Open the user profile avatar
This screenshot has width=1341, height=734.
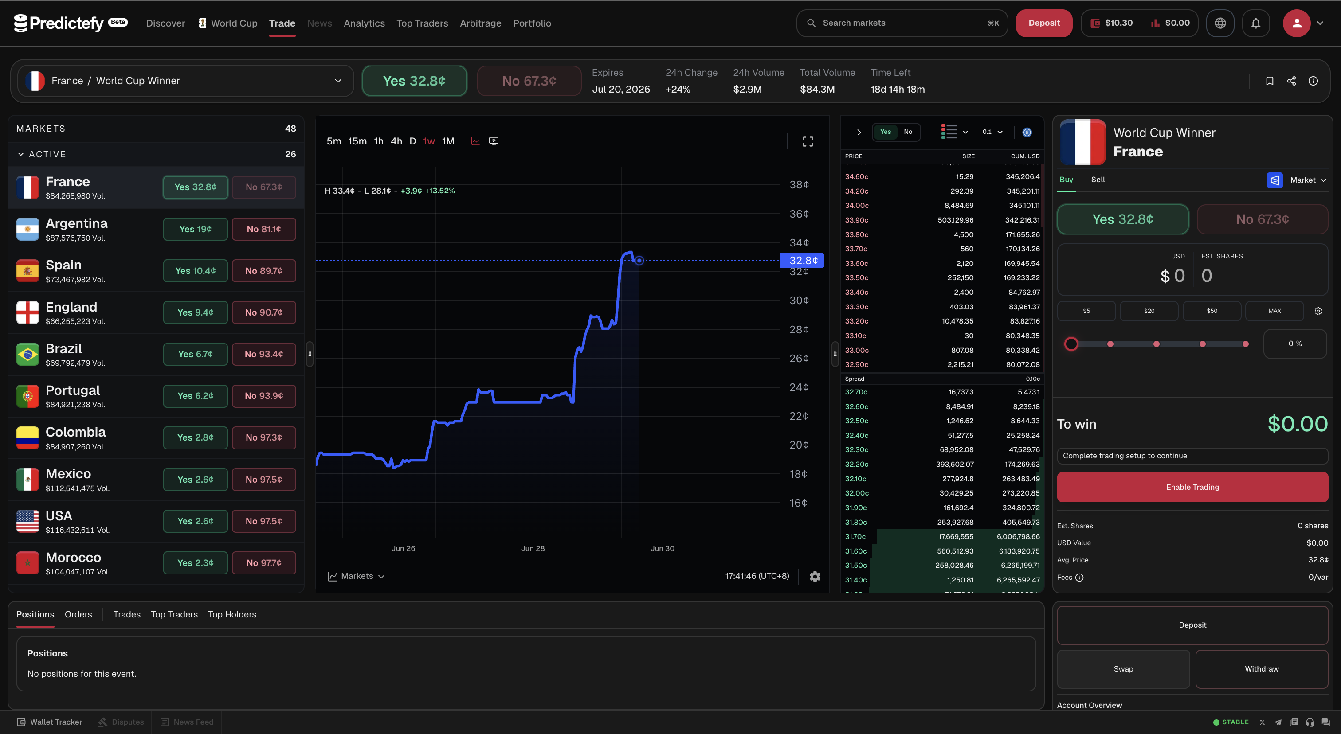coord(1296,23)
